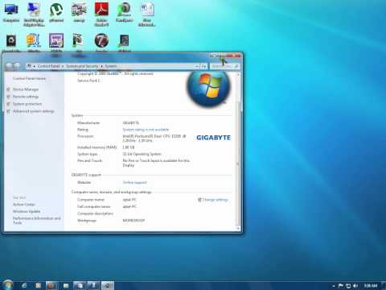Click System rating is not available link
Image resolution: width=386 pixels, height=290 pixels.
pyautogui.click(x=146, y=130)
